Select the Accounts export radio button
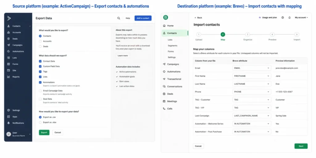 click(x=40, y=41)
